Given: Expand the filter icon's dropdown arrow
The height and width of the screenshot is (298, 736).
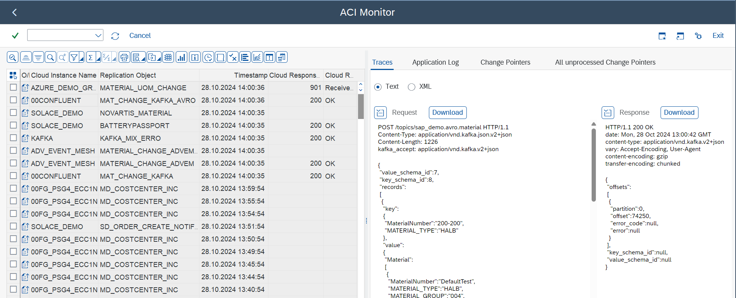Looking at the screenshot, I should 82,58.
